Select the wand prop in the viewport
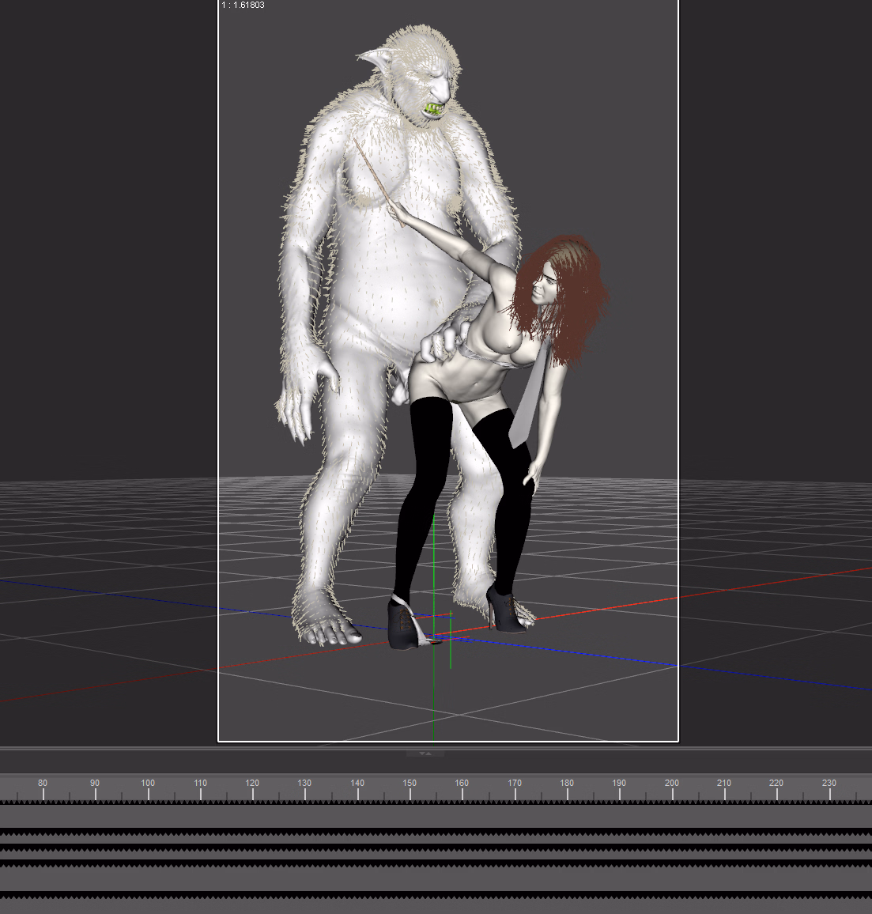The width and height of the screenshot is (872, 914). click(378, 181)
